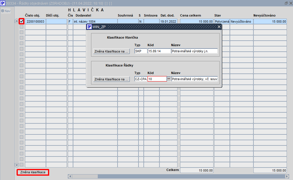Click the horizontal scrollbar thumb
Screen dimensions: 293x180
click(x=85, y=176)
